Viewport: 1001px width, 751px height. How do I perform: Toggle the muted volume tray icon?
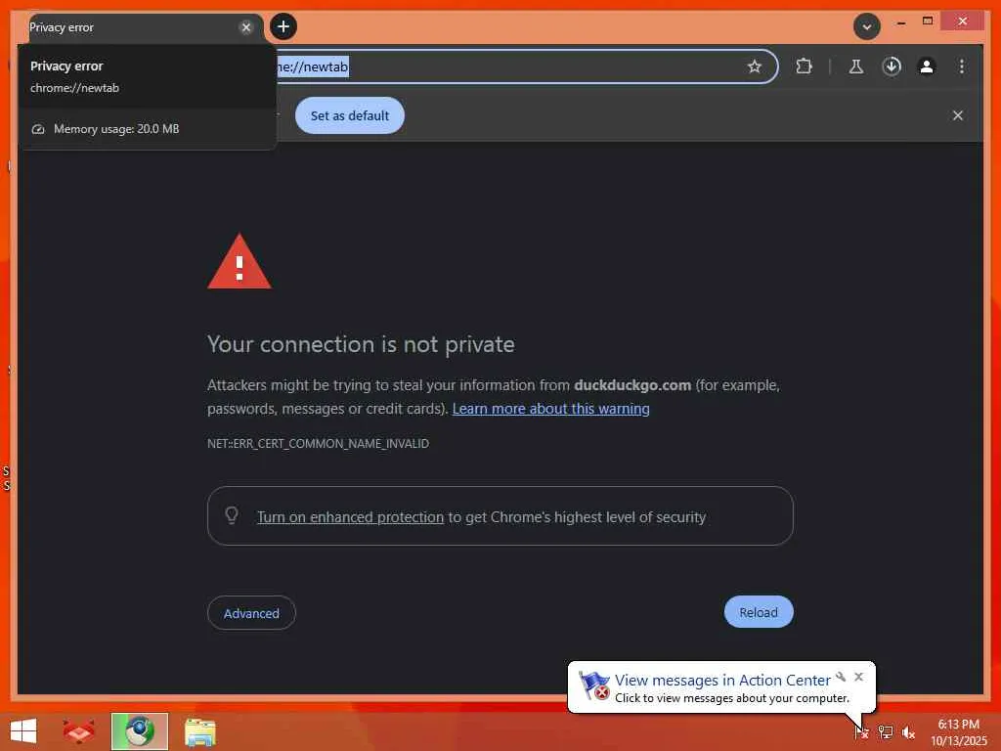(908, 732)
